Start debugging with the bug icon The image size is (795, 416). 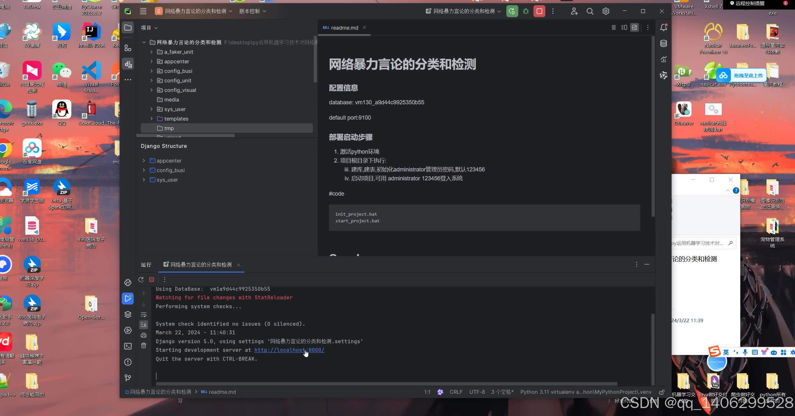[x=526, y=11]
